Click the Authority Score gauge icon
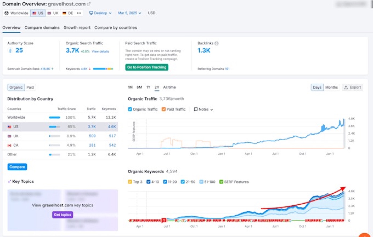The height and width of the screenshot is (237, 373). tap(10, 50)
